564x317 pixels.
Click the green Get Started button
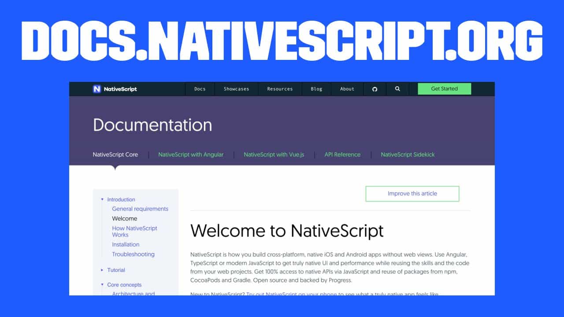click(x=444, y=88)
